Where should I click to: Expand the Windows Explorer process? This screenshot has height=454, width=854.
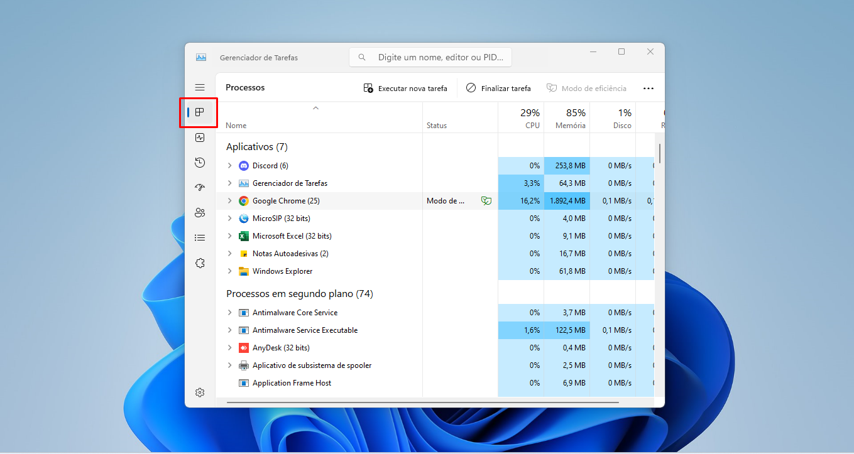[x=229, y=271]
